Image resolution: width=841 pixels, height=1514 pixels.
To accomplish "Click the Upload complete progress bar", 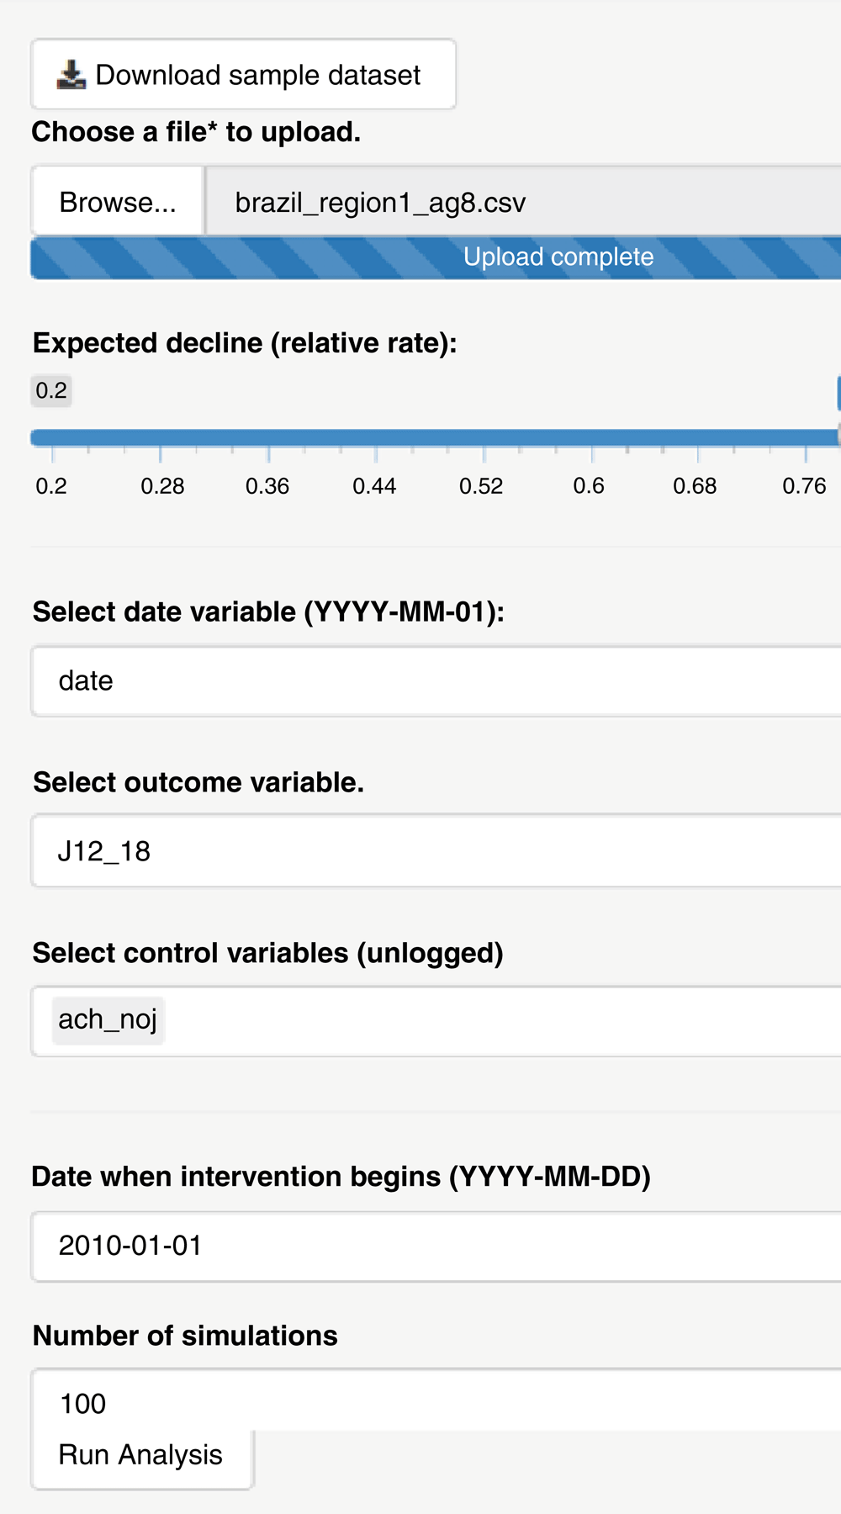I will (x=436, y=257).
